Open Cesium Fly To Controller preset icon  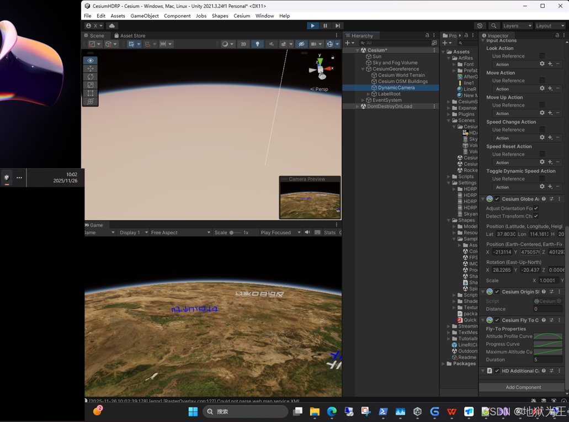click(551, 320)
